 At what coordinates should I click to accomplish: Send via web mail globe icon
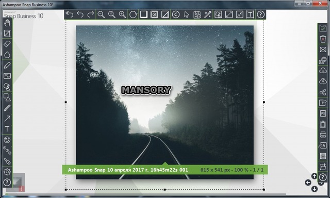pos(323,60)
